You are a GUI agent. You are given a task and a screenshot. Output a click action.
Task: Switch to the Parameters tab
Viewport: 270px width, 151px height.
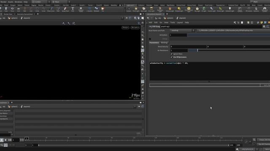click(x=154, y=43)
